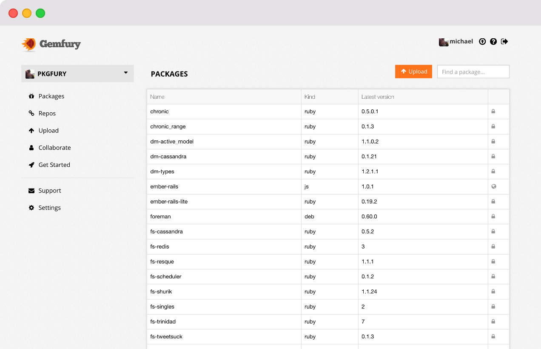This screenshot has height=349, width=541.
Task: Open Get Started page
Action: [x=54, y=165]
